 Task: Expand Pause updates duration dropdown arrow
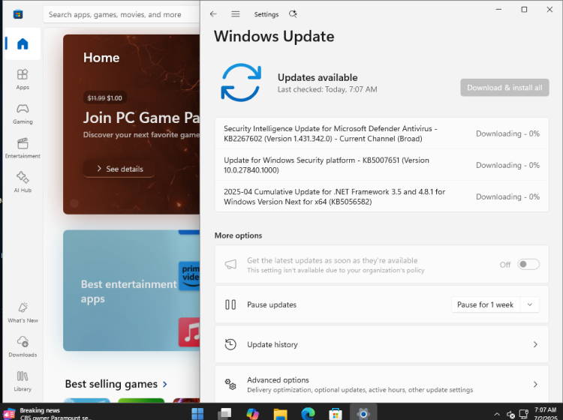click(x=530, y=304)
